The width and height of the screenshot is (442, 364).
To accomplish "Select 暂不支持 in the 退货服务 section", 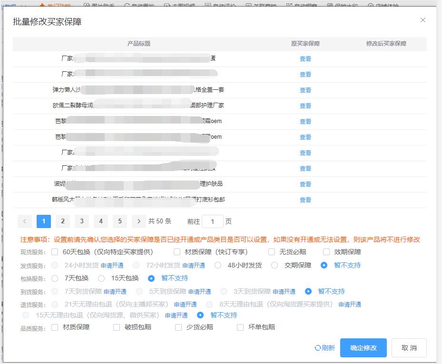I will point(200,315).
